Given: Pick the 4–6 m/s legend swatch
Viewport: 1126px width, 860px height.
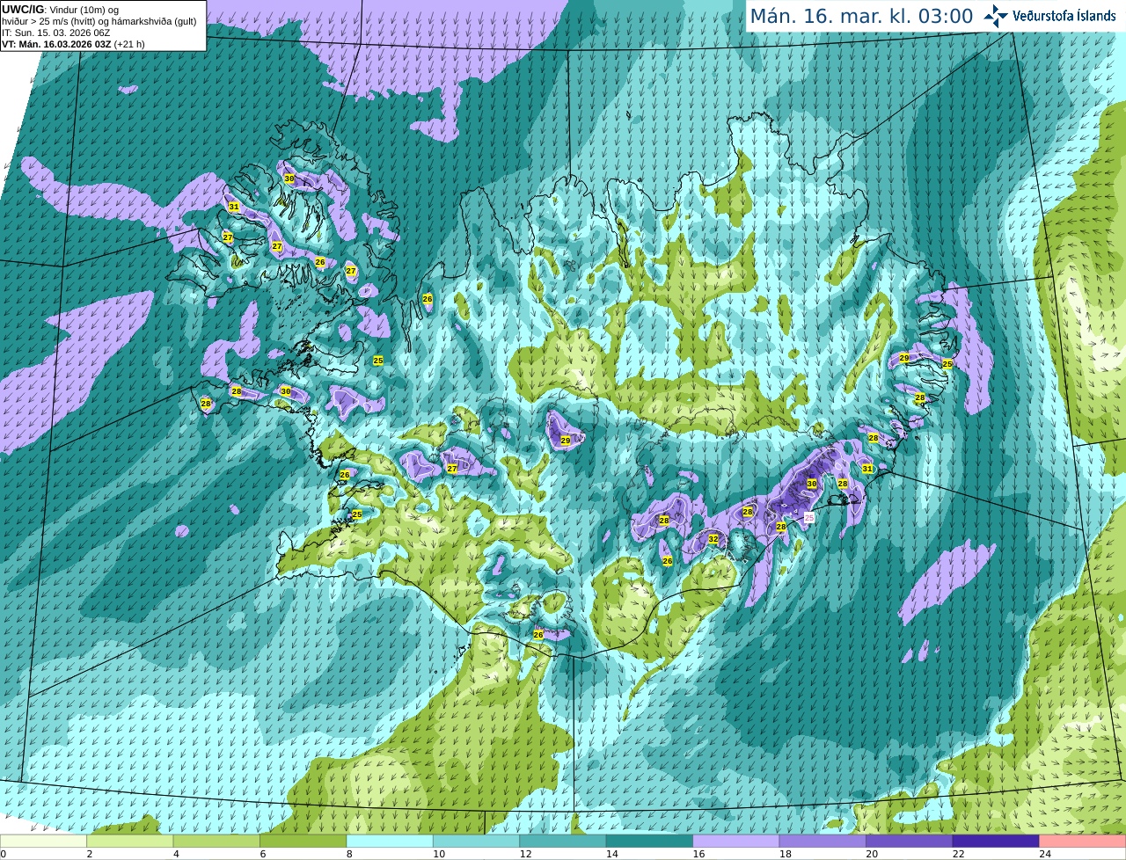Looking at the screenshot, I should point(216,841).
